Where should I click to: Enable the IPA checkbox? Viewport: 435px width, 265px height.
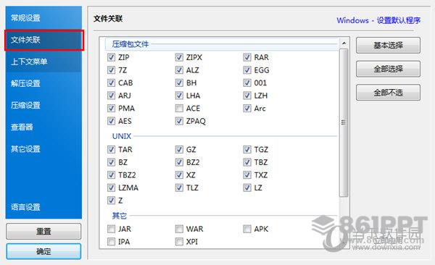click(111, 242)
